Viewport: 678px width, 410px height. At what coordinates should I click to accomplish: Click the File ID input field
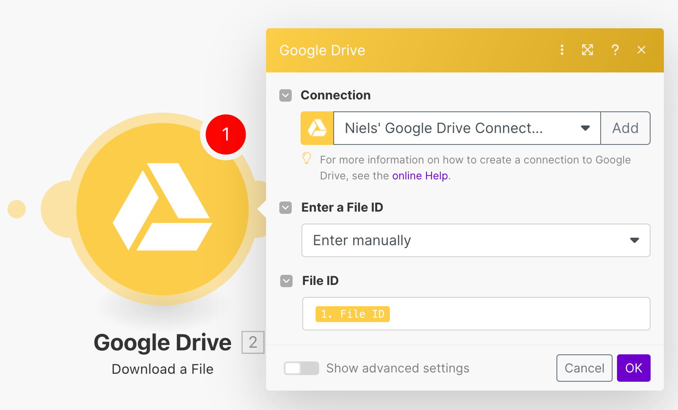tap(476, 314)
